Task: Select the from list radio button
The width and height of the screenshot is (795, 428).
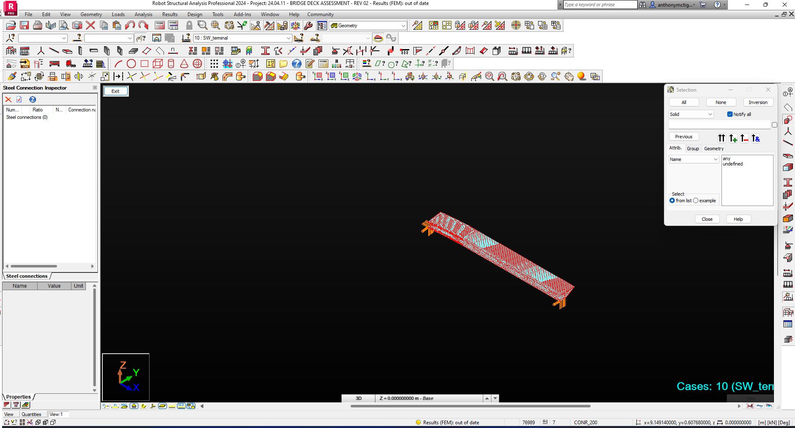Action: (672, 201)
